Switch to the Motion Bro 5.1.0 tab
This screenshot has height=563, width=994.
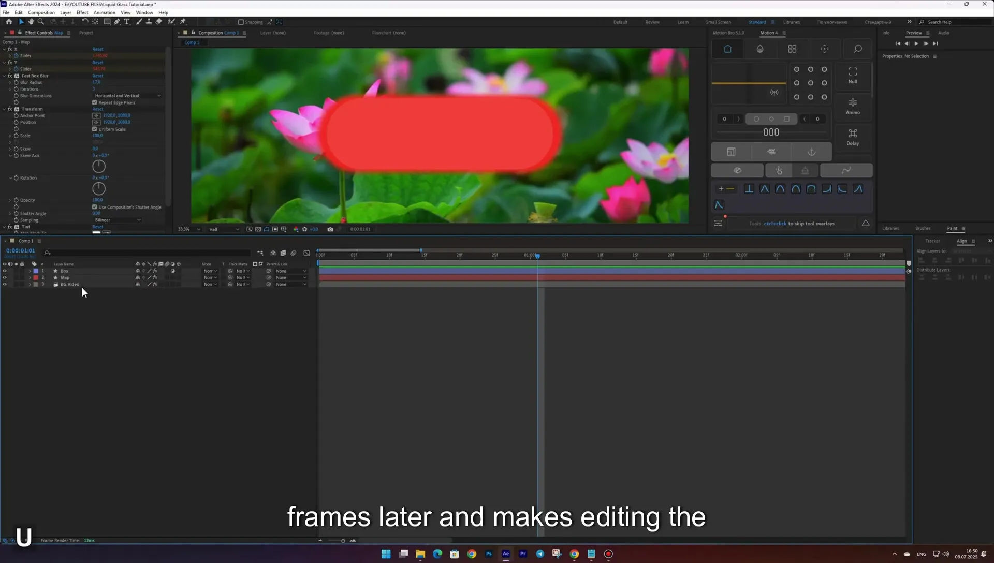[728, 33]
